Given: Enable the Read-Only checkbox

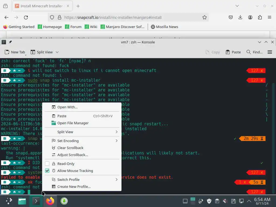Looking at the screenshot, I should click(47, 164).
